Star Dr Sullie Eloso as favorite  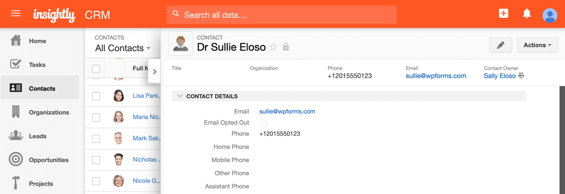273,47
